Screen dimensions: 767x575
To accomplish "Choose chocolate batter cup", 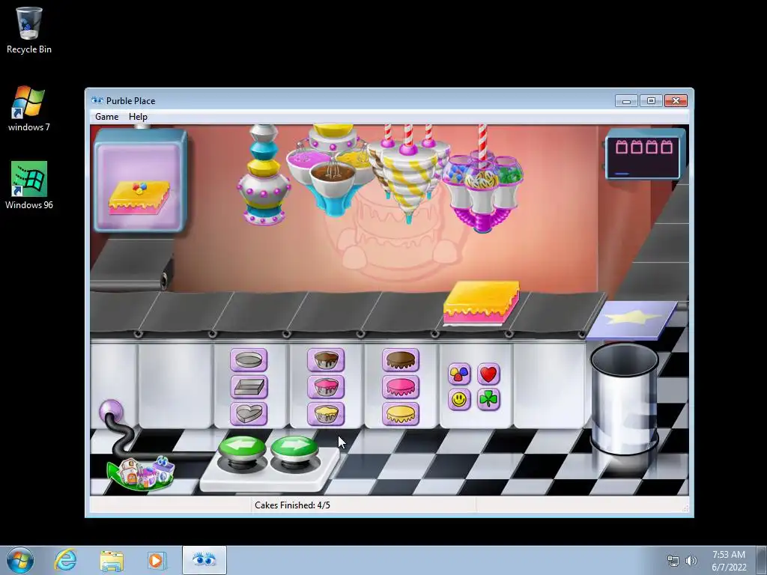I will pyautogui.click(x=326, y=360).
